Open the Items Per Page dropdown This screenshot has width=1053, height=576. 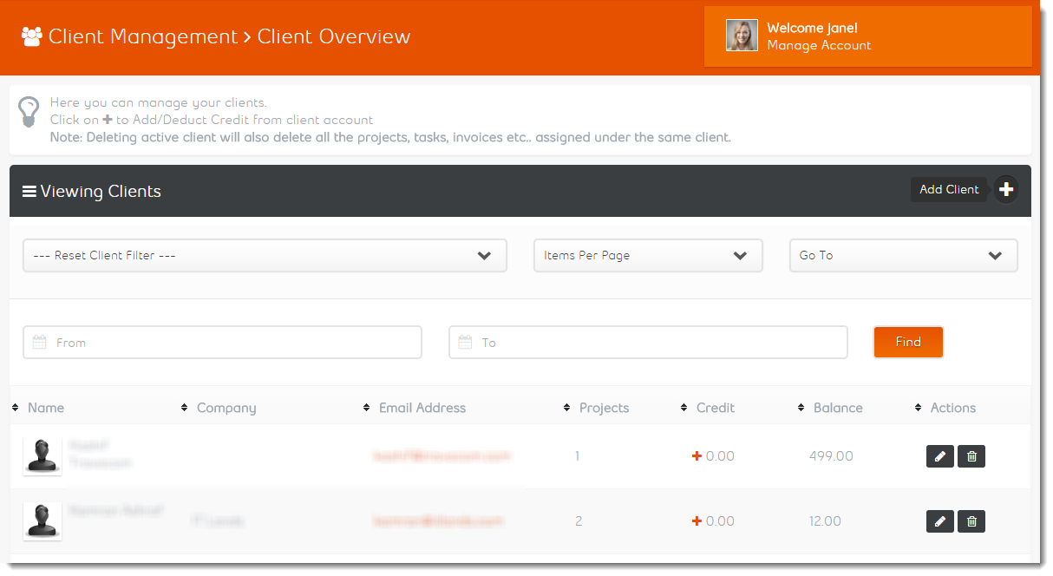[648, 256]
